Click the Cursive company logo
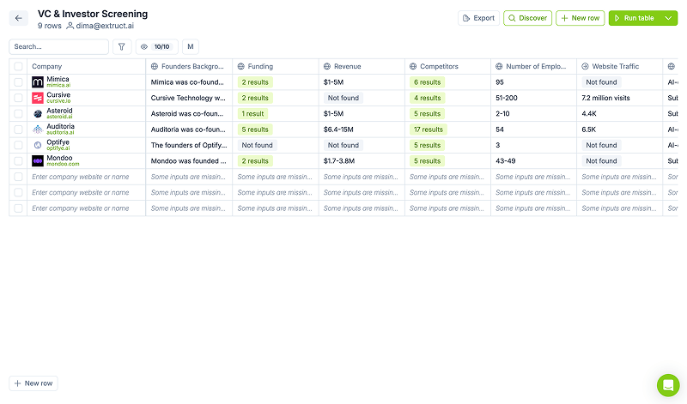The width and height of the screenshot is (687, 404). pos(38,98)
